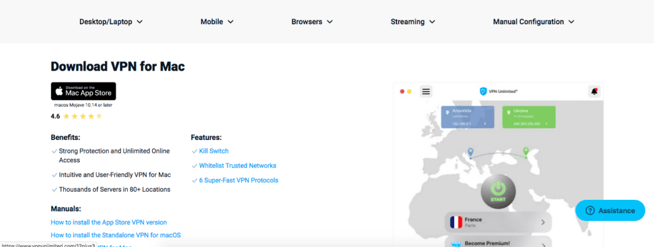Expand the Streaming menu
The width and height of the screenshot is (654, 247).
pos(413,22)
